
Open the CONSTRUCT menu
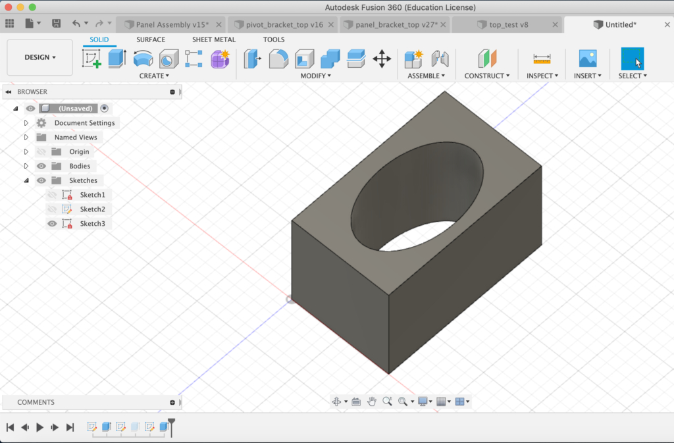487,76
